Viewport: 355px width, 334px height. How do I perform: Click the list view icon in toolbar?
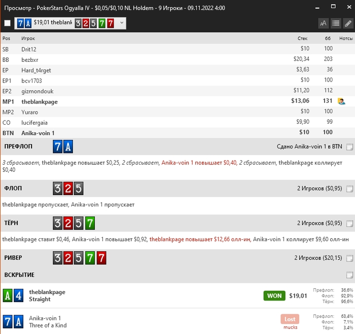[x=335, y=23]
